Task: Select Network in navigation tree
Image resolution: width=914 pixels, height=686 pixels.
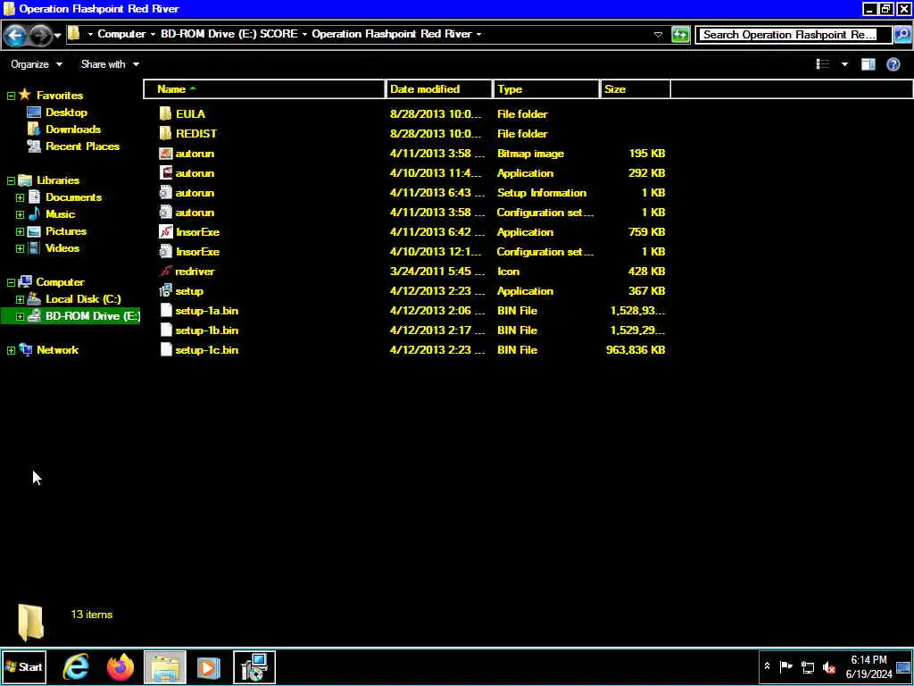Action: [57, 349]
